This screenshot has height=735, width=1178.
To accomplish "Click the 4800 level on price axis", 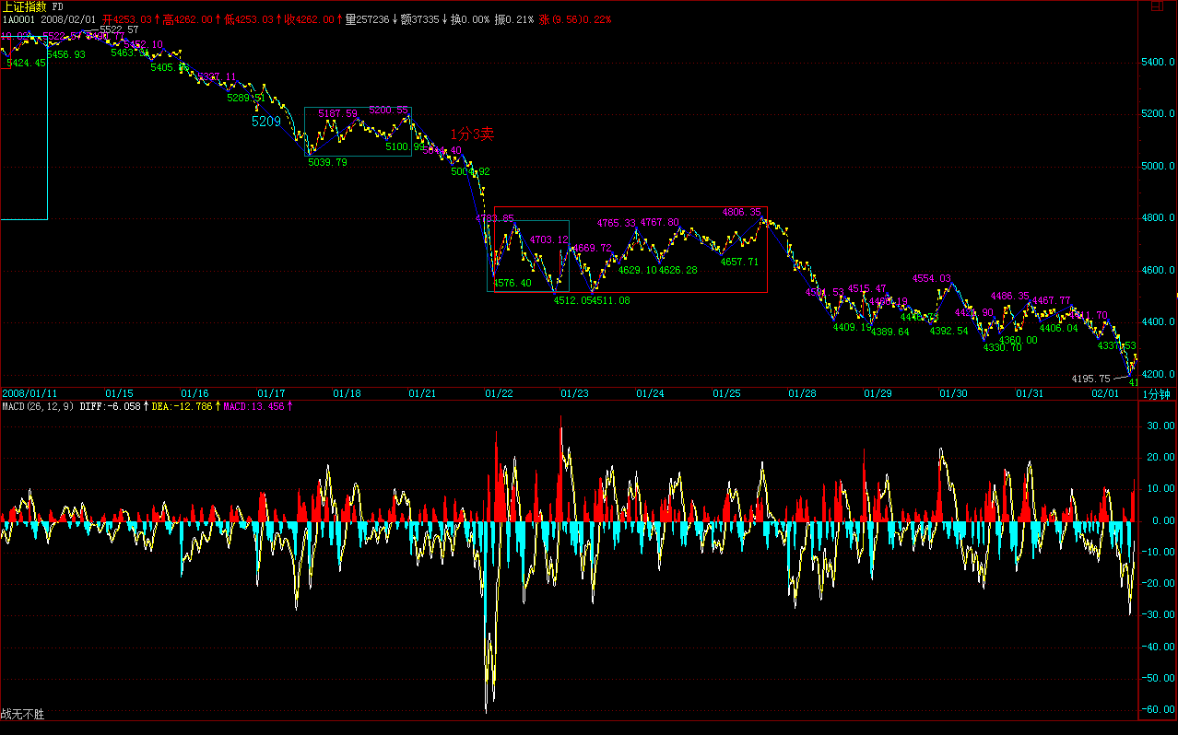I will [x=1156, y=219].
